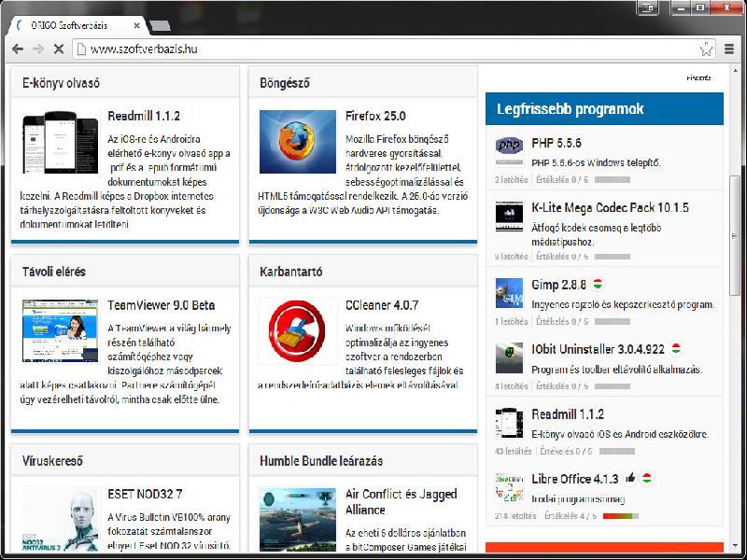Click the Hungarian flag badge beside Gimp 2.8.8

click(598, 285)
